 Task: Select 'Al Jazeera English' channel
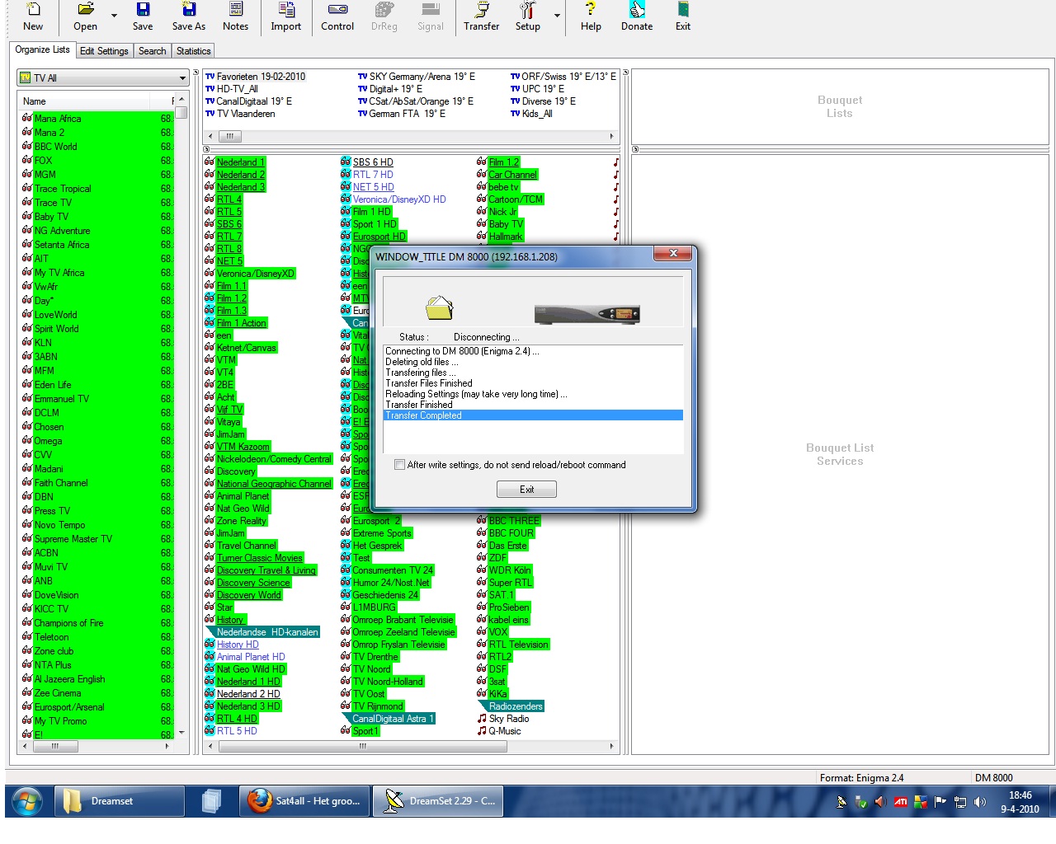pos(69,679)
